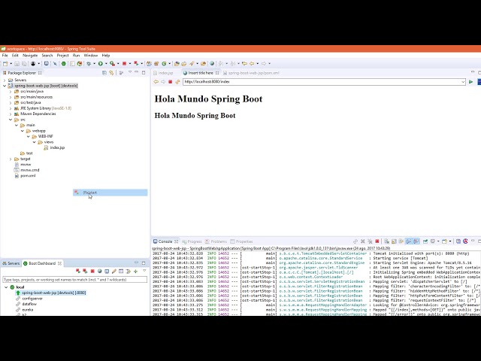Click the globe web browser toolbar icon
Image resolution: width=481 pixels, height=361 pixels.
[212, 63]
